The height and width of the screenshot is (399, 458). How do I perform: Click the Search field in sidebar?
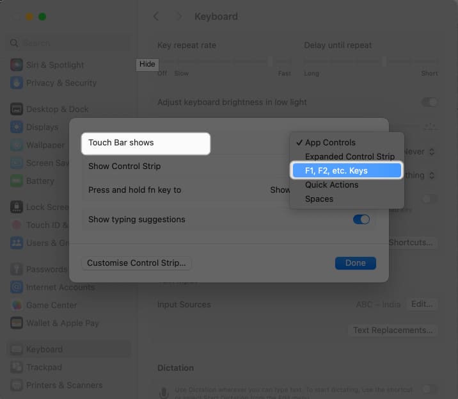[69, 43]
